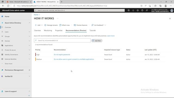Open portal settings gear icon
The image size is (174, 98).
click(x=138, y=10)
